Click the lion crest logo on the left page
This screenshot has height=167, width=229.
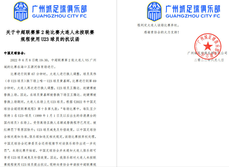tap(21, 12)
